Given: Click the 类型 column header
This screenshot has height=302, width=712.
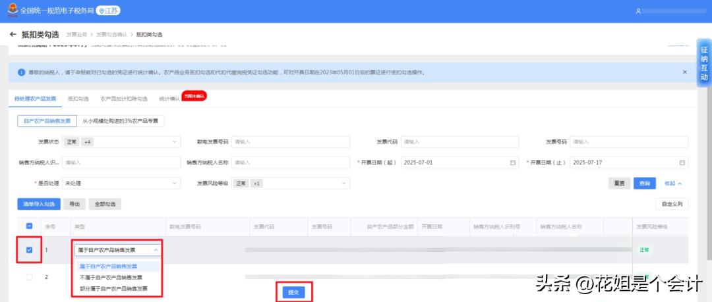Looking at the screenshot, I should [80, 226].
